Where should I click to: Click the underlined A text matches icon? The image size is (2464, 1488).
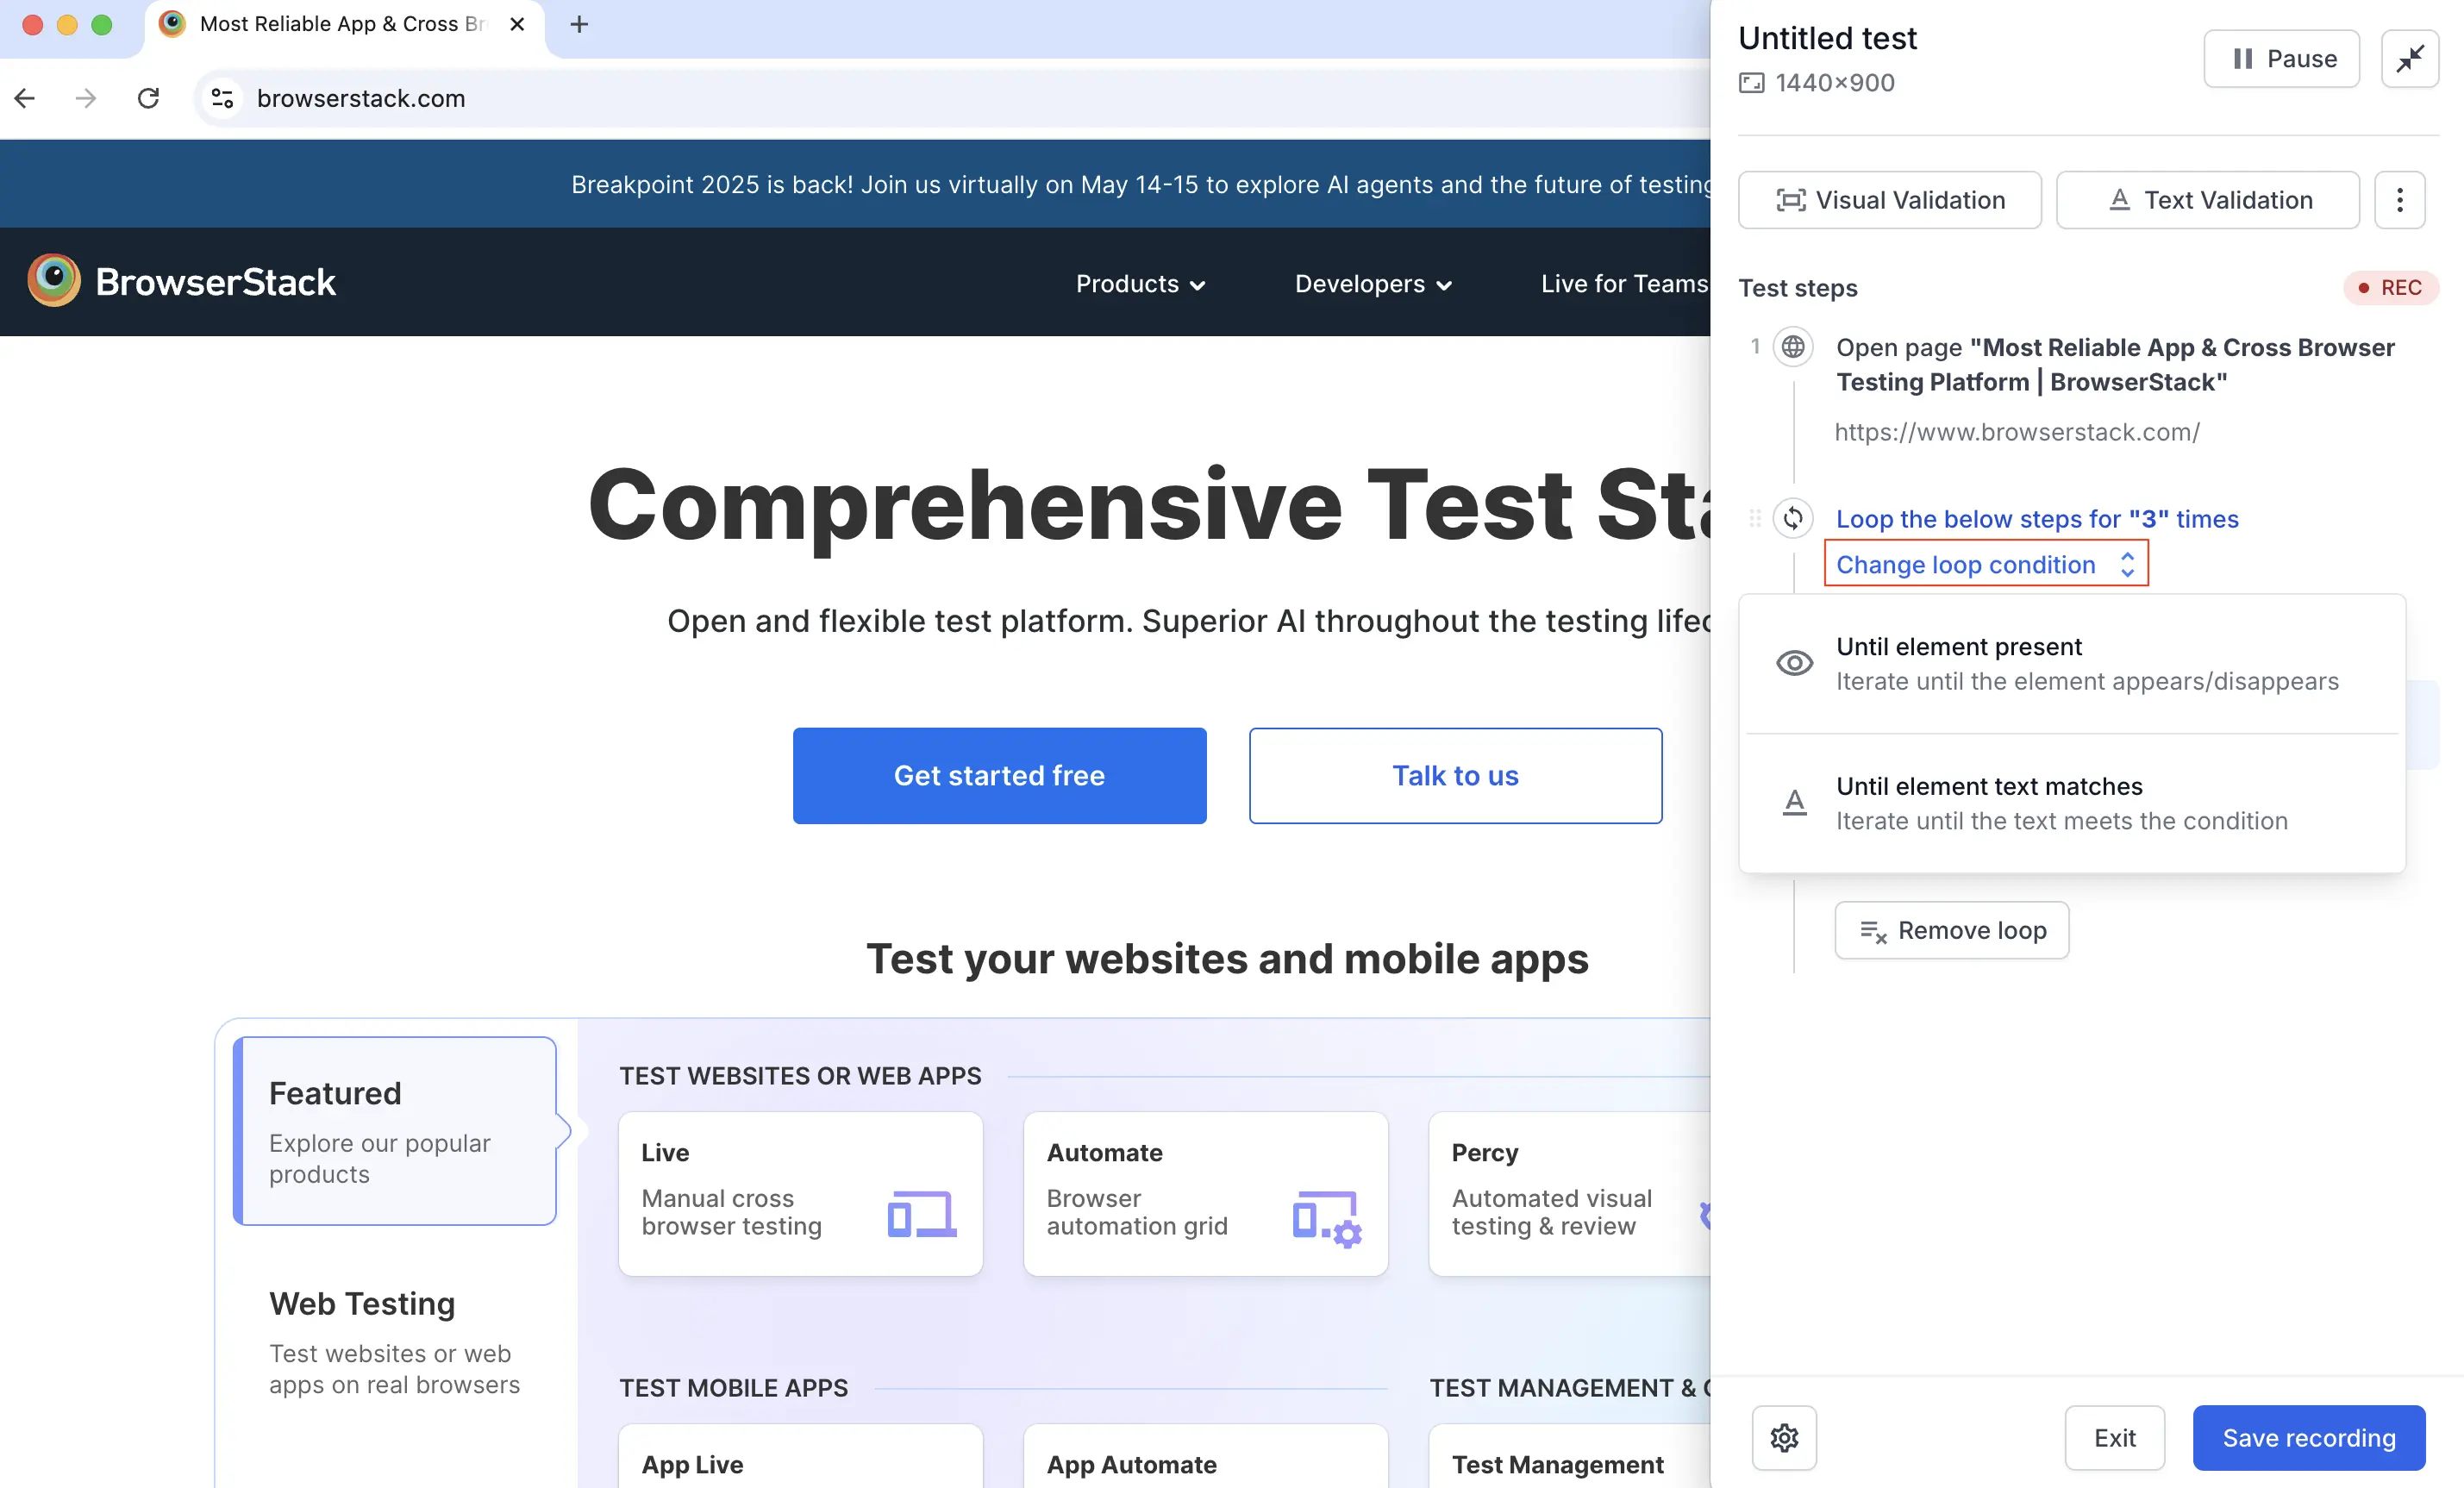1794,802
